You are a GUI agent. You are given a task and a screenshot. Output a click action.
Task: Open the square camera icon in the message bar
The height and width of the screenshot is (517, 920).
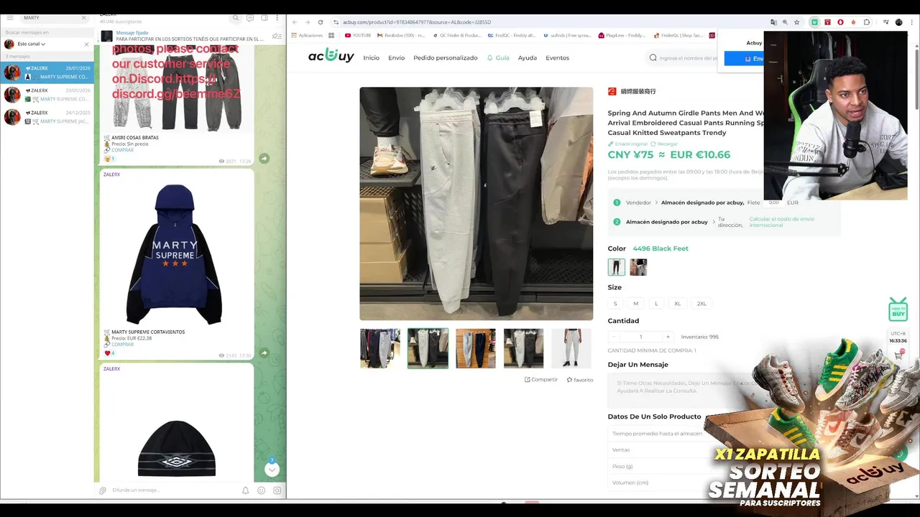(x=277, y=490)
